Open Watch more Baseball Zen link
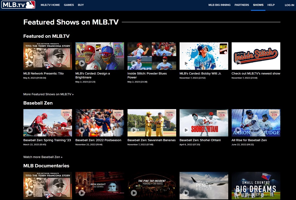Screen dimensions: 296x200 pos(43,157)
